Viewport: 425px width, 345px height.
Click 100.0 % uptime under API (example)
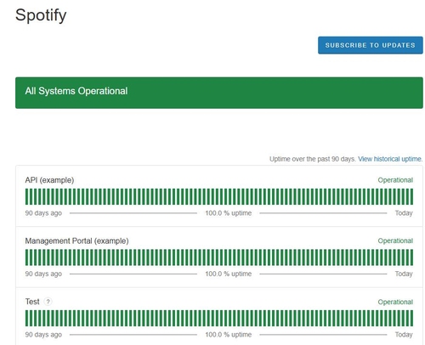[x=229, y=213]
